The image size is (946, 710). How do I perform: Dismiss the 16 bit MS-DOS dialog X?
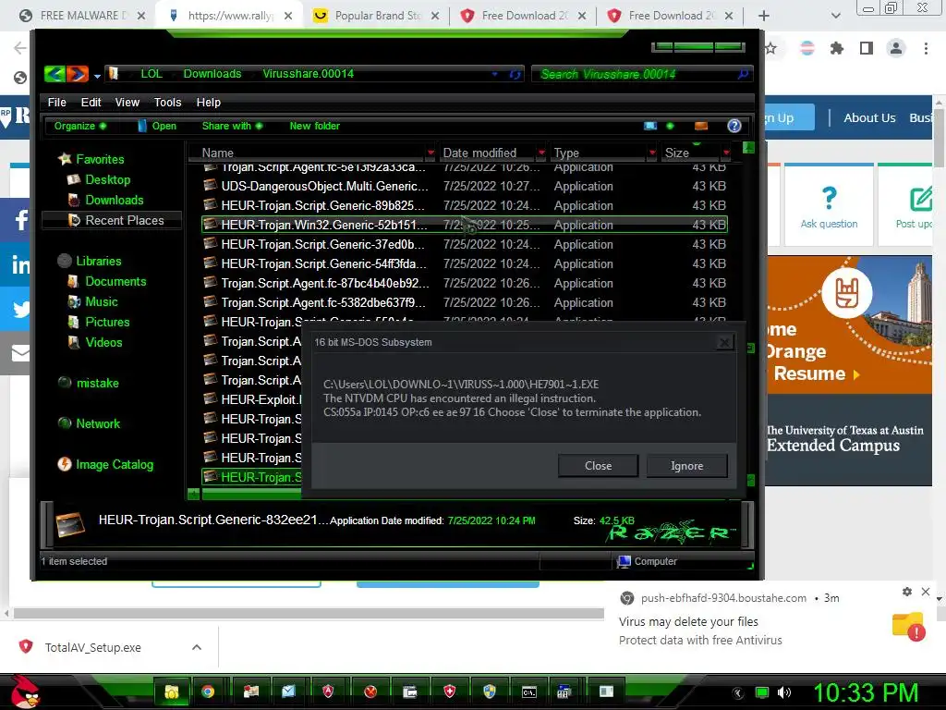[724, 342]
